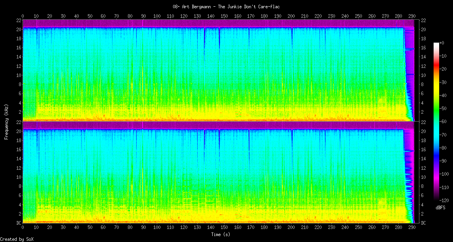Click the top-left "22" frequency label
The height and width of the screenshot is (242, 453).
18,20
